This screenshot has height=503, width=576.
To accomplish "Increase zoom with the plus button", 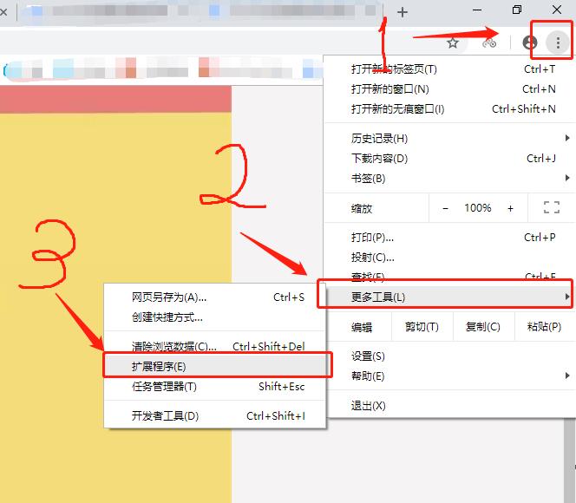I will 510,208.
